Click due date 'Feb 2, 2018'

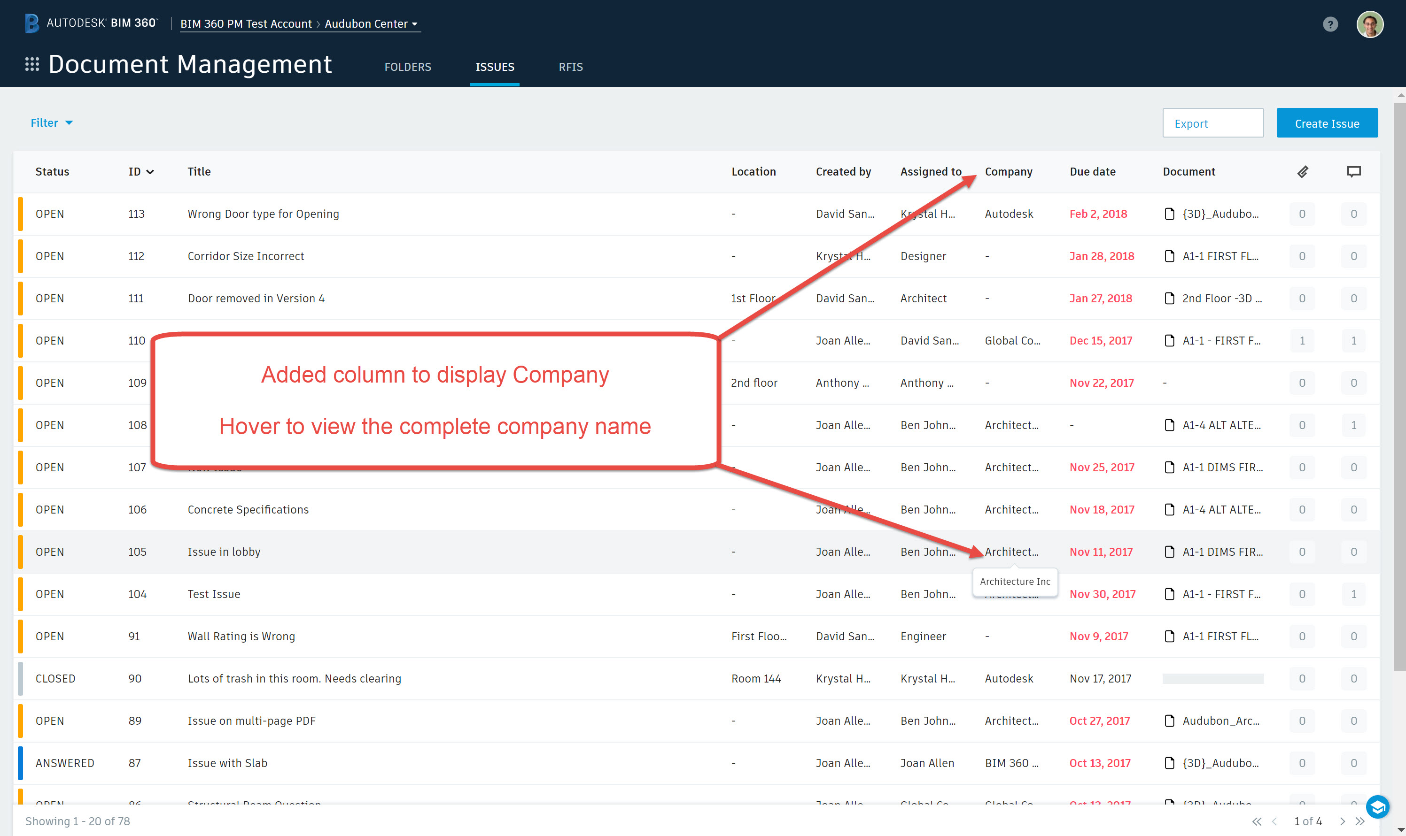(1098, 214)
